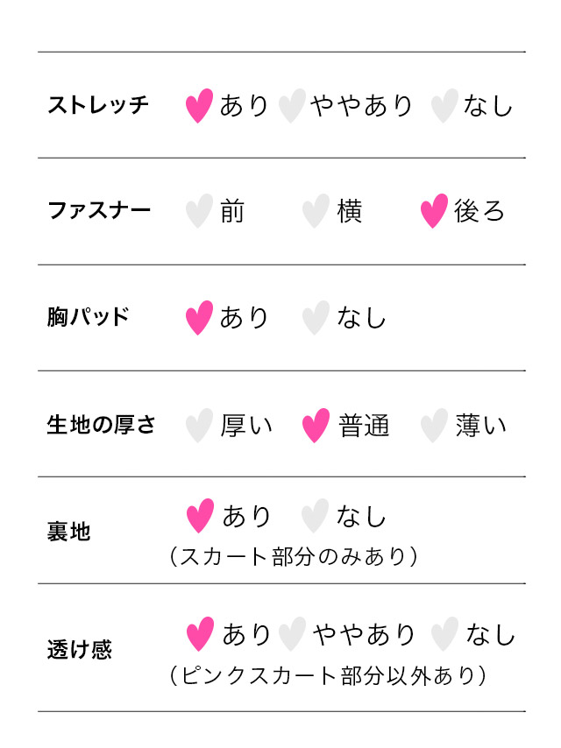Choose the gray heart next to 厚い

coord(199,425)
